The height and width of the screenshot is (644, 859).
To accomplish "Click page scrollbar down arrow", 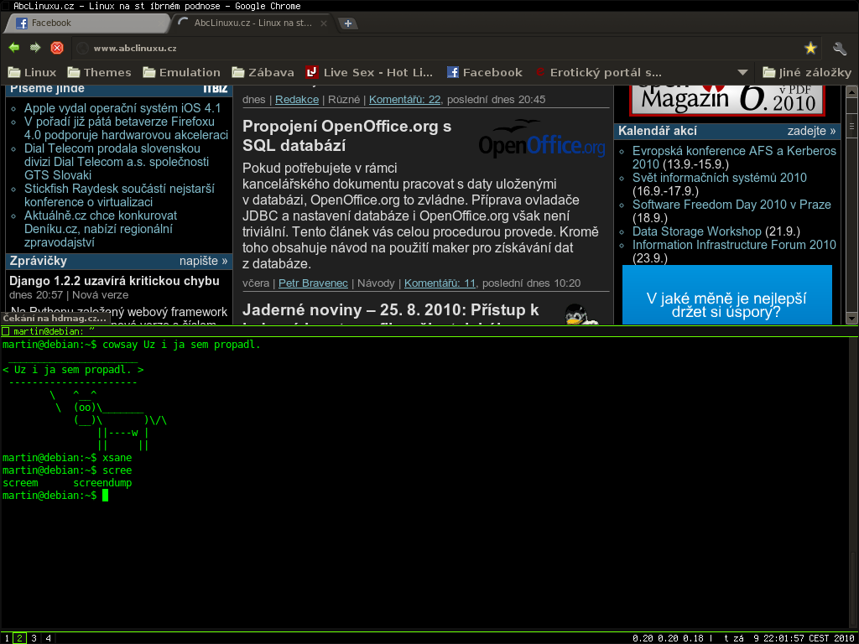I will pyautogui.click(x=851, y=318).
